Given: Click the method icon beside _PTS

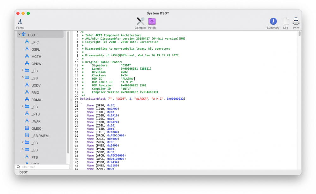Looking at the screenshot, I should (x=27, y=114).
